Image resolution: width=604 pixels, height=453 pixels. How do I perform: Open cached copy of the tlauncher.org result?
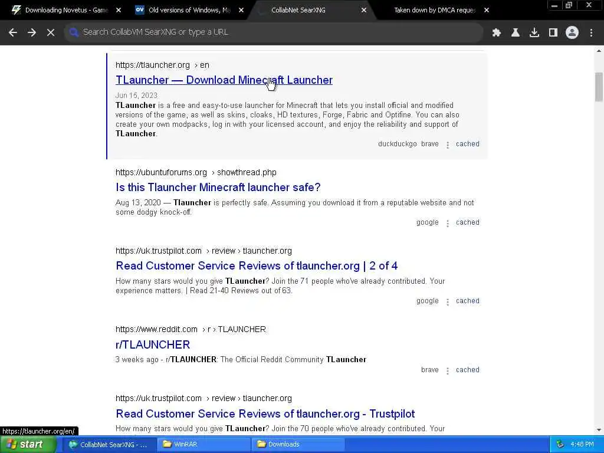468,144
